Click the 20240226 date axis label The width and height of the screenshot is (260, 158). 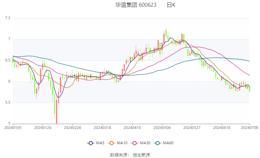pos(72,128)
